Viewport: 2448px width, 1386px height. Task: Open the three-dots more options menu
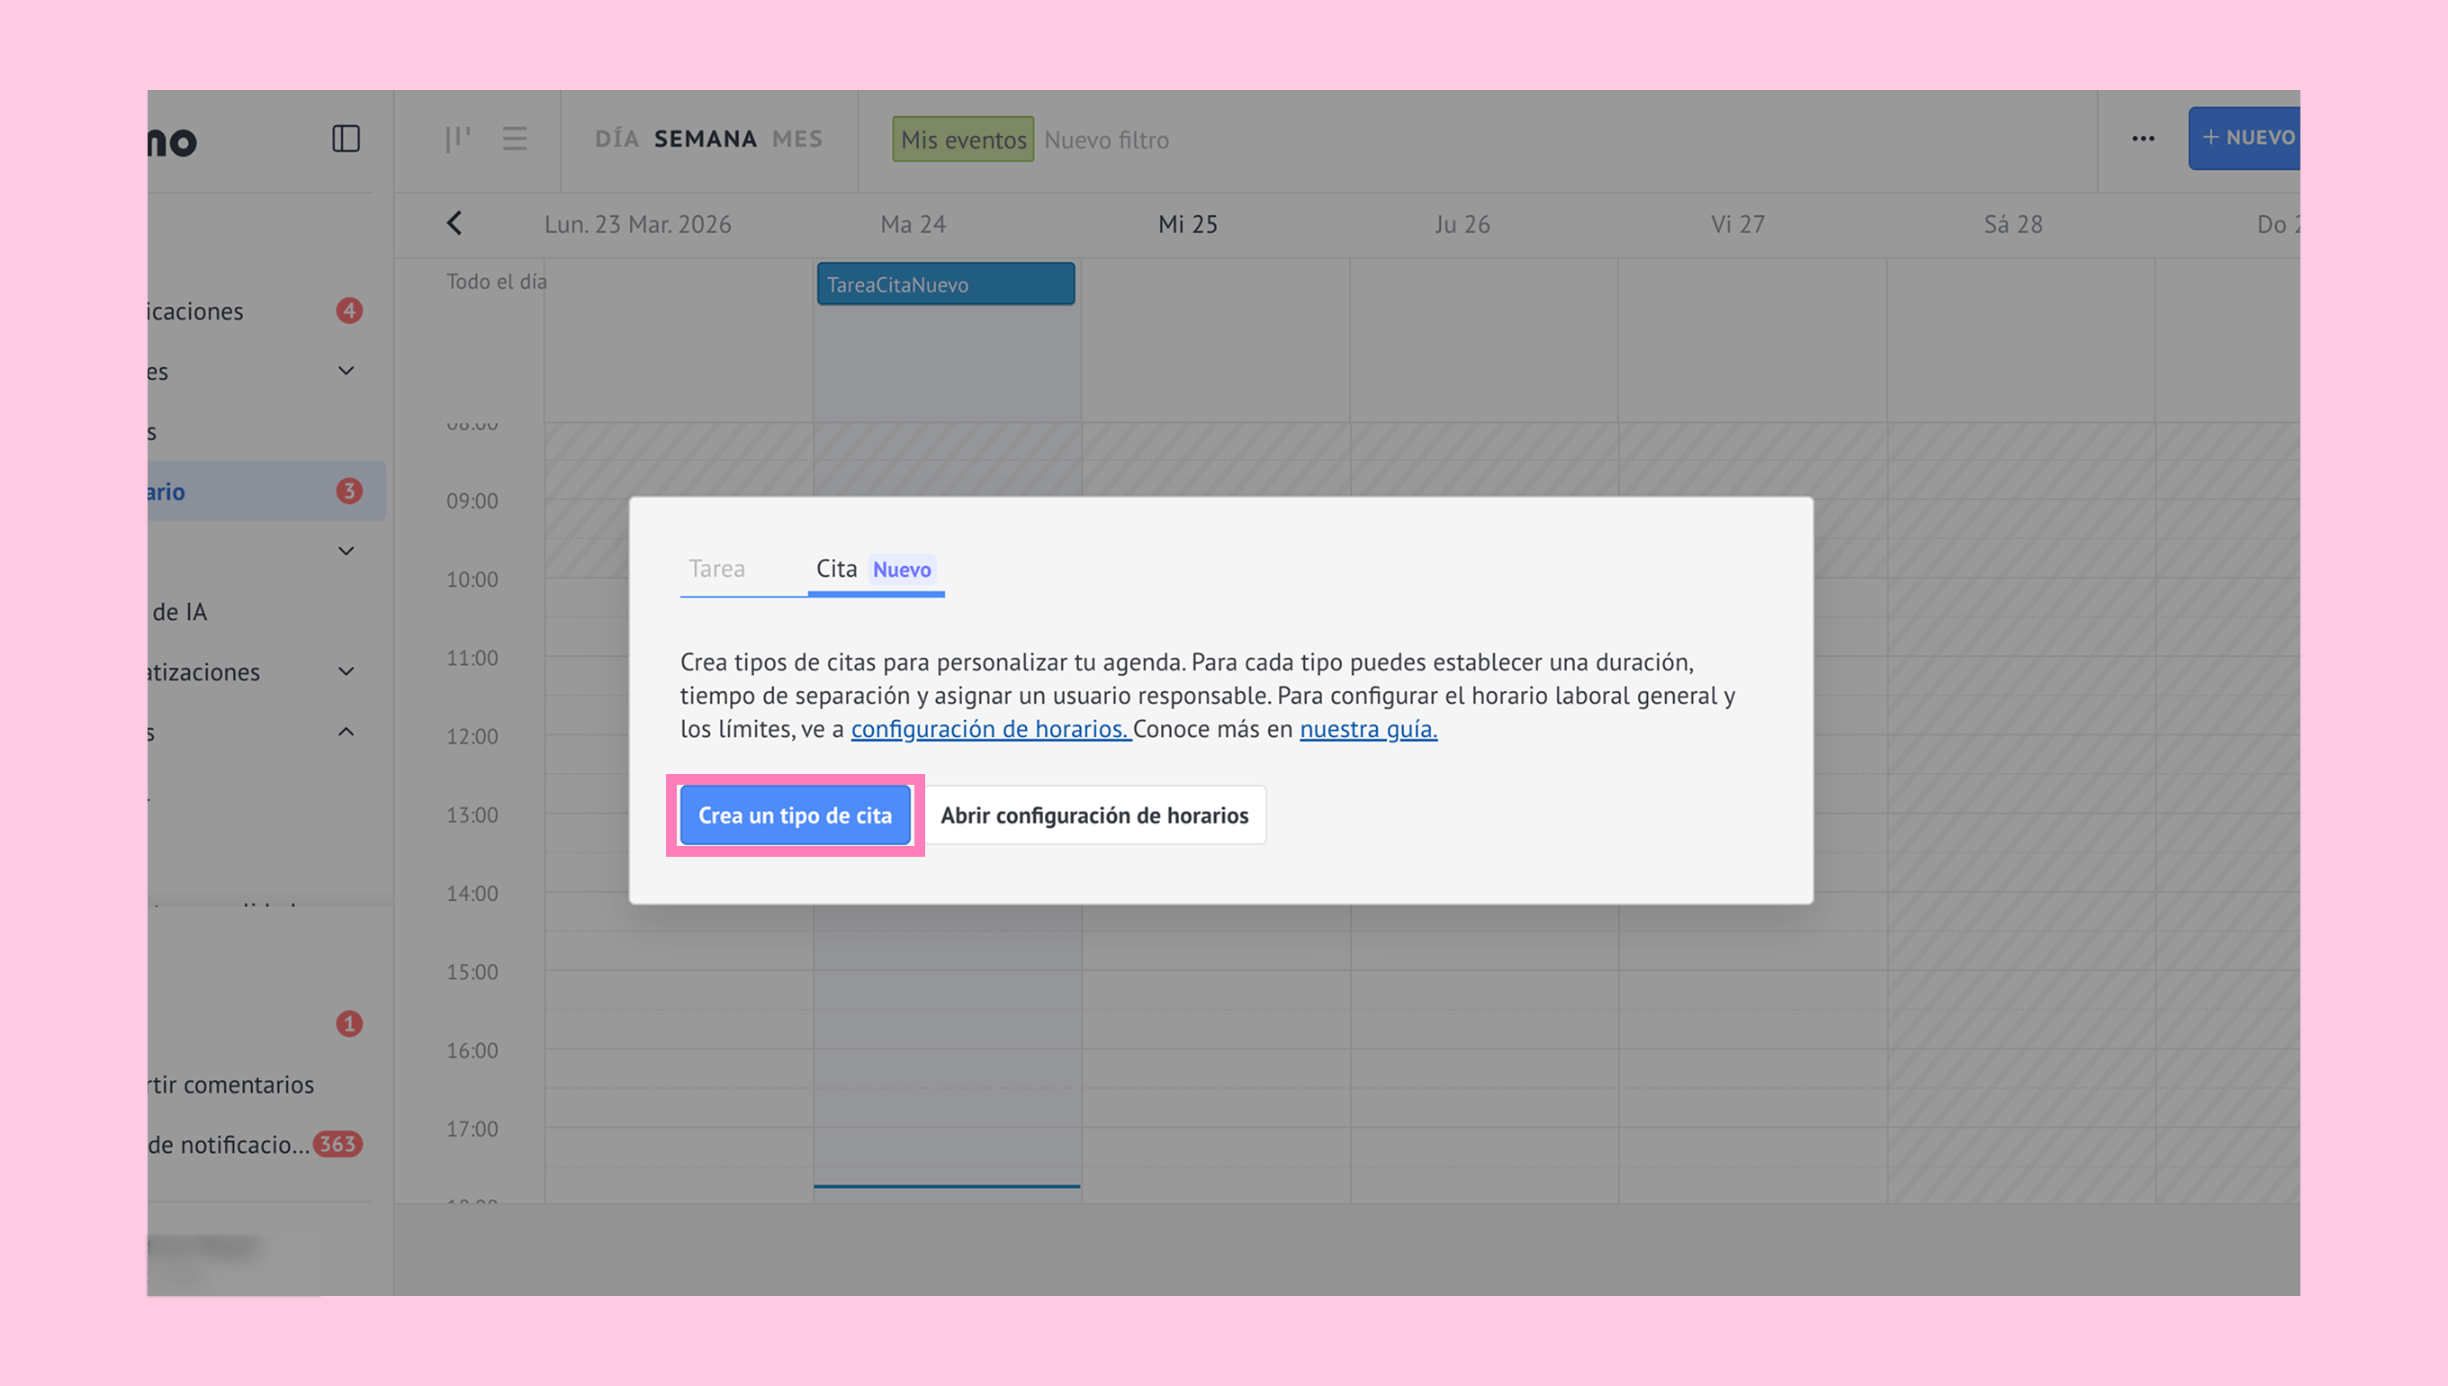2143,139
